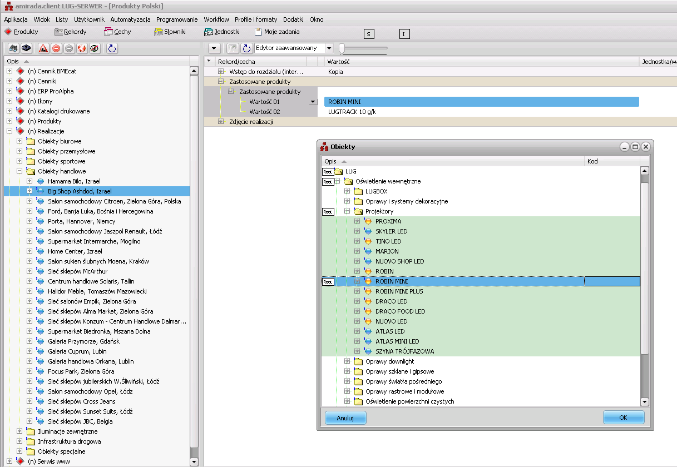This screenshot has height=467, width=677.
Task: Open the Cechy toolbar section
Action: [x=117, y=32]
